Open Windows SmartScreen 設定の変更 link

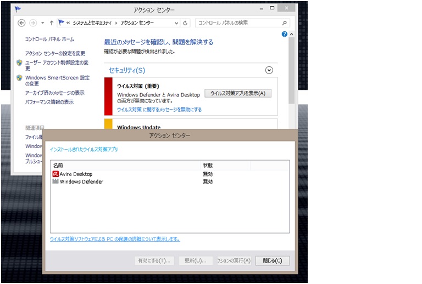point(57,81)
